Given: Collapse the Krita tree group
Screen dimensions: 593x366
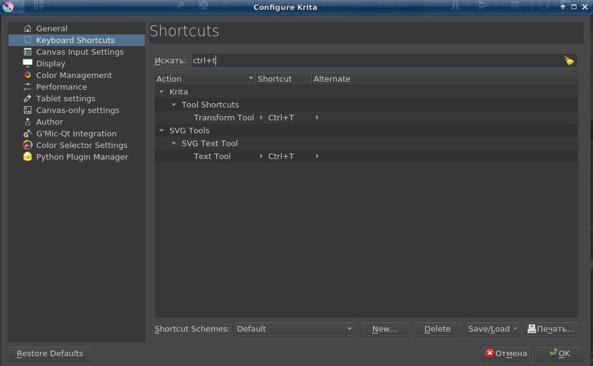Looking at the screenshot, I should point(161,91).
